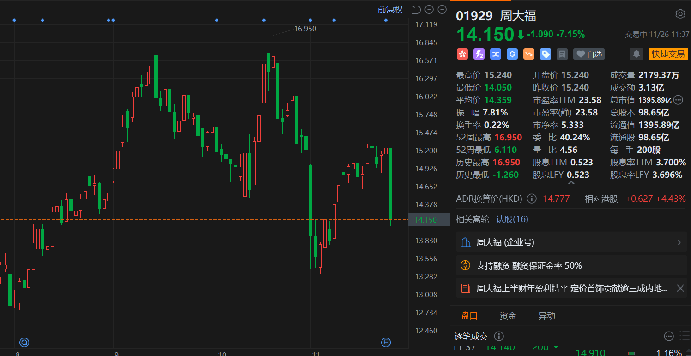Image resolution: width=691 pixels, height=356 pixels.
Task: Click the purple lightning Level 2 icon
Action: 479,54
